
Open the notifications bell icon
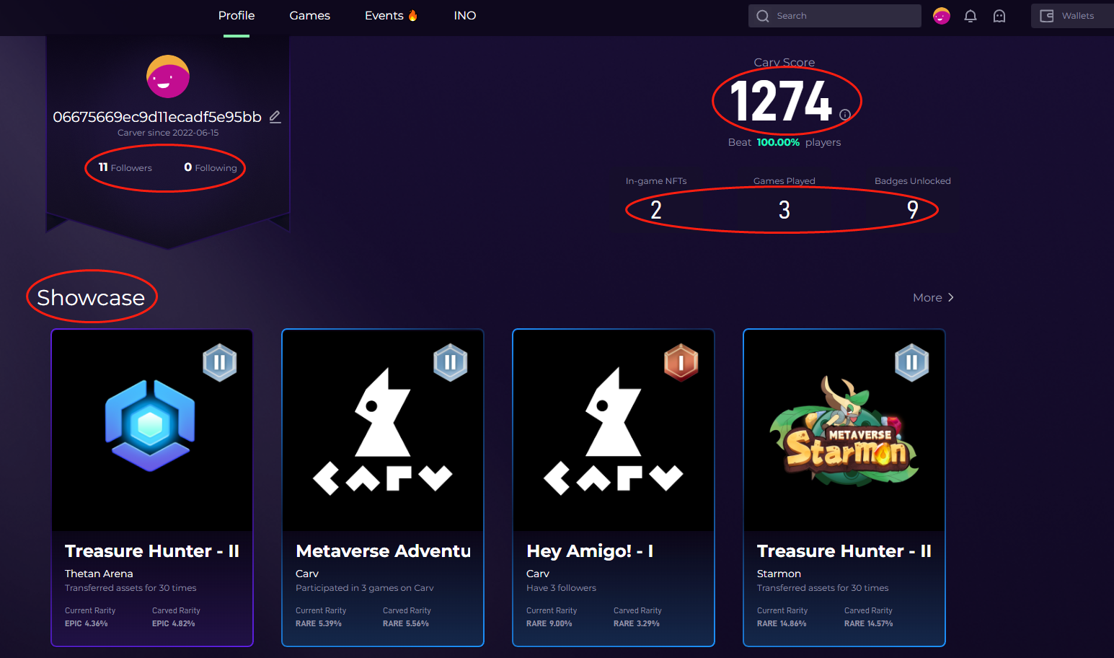point(971,16)
